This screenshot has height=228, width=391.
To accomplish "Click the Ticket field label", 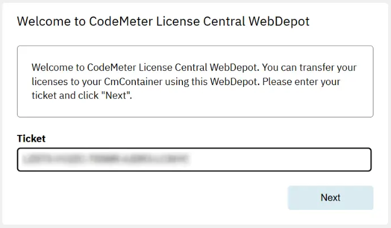I will [x=31, y=138].
